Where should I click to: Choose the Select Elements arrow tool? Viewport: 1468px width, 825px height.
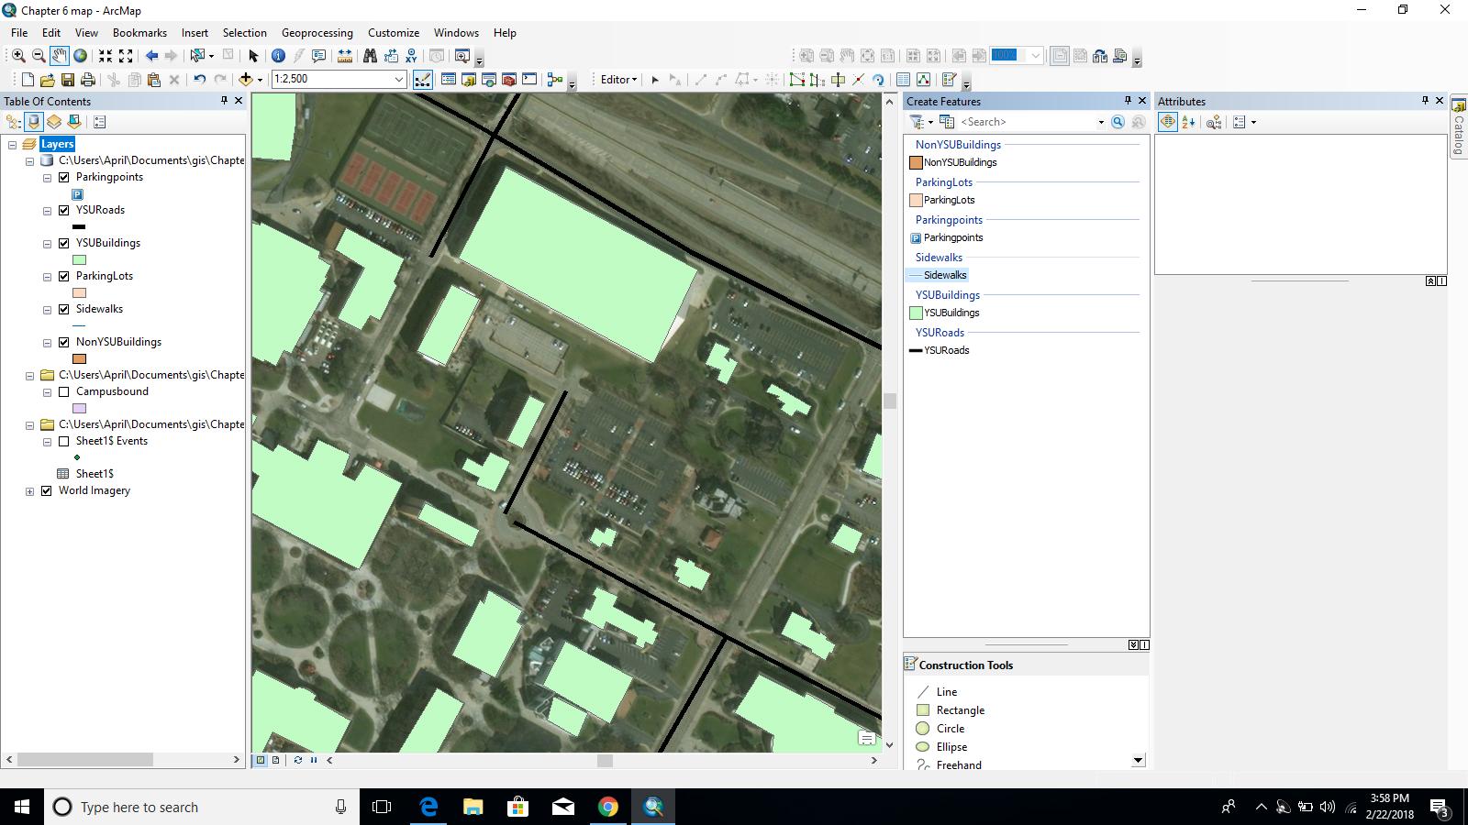253,56
